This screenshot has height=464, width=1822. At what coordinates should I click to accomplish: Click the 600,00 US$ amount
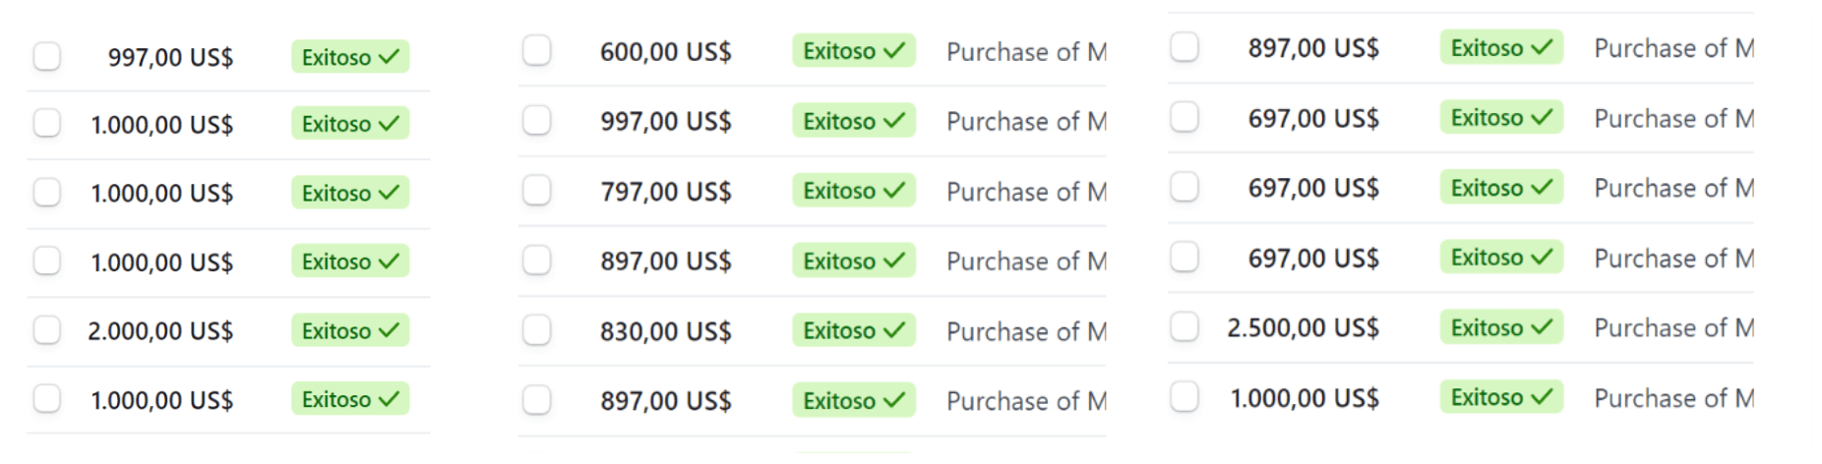[x=665, y=51]
